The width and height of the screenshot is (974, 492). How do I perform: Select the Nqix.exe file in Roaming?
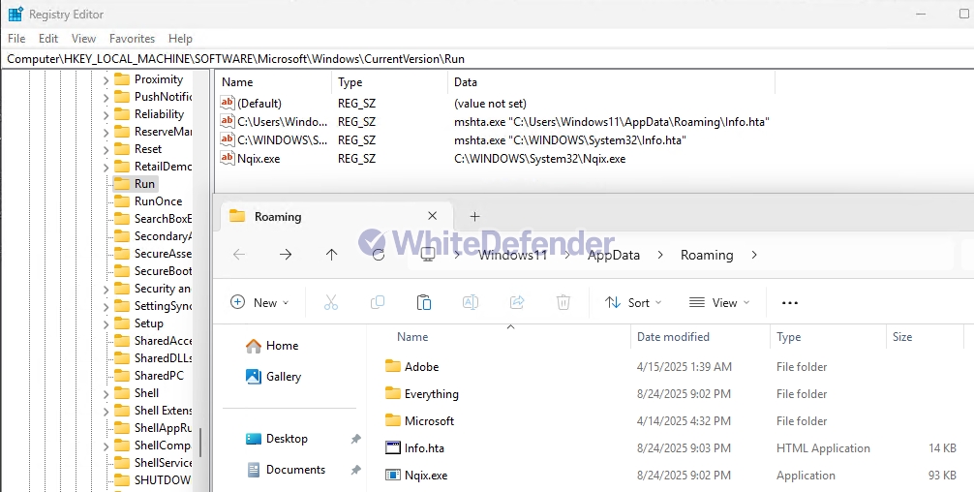coord(415,476)
